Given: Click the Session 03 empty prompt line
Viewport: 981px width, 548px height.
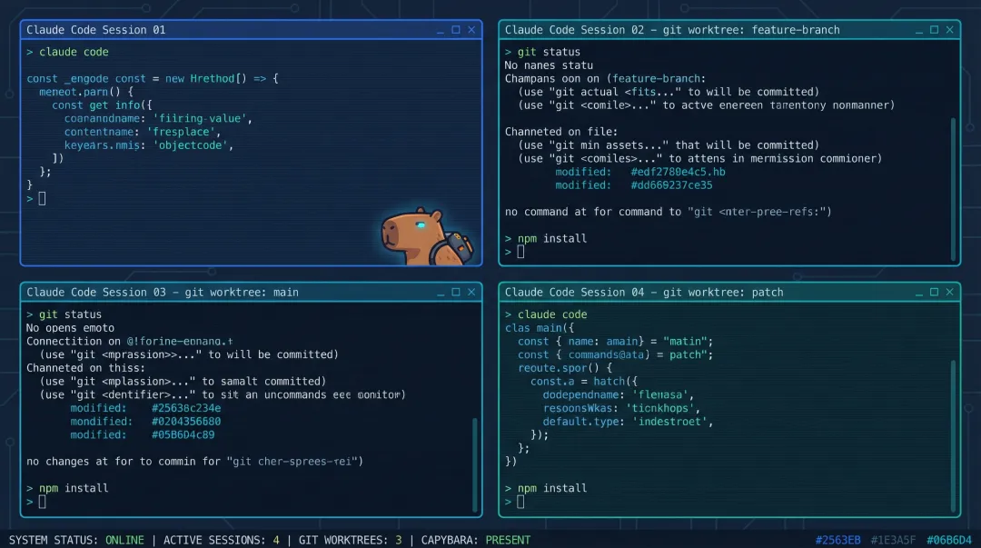Looking at the screenshot, I should click(x=42, y=502).
